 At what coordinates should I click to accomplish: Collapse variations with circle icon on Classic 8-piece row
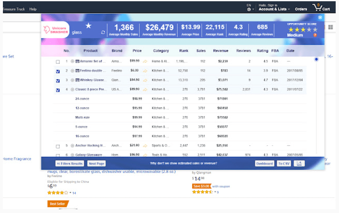(x=72, y=89)
